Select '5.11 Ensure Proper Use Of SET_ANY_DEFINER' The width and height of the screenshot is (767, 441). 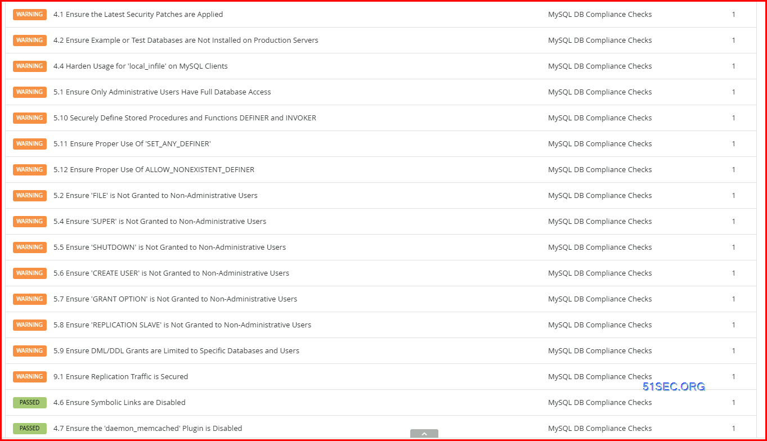(x=381, y=144)
